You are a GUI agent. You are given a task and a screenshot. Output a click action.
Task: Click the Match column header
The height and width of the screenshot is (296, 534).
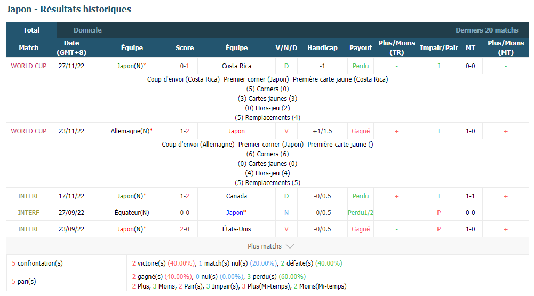point(29,47)
